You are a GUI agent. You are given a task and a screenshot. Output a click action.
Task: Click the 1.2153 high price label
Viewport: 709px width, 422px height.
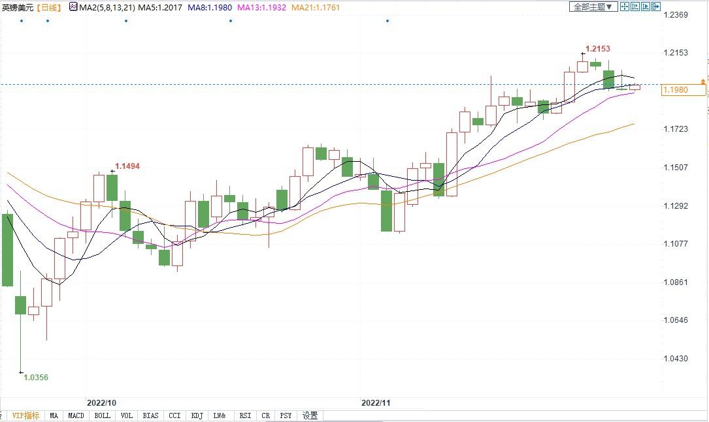(598, 49)
